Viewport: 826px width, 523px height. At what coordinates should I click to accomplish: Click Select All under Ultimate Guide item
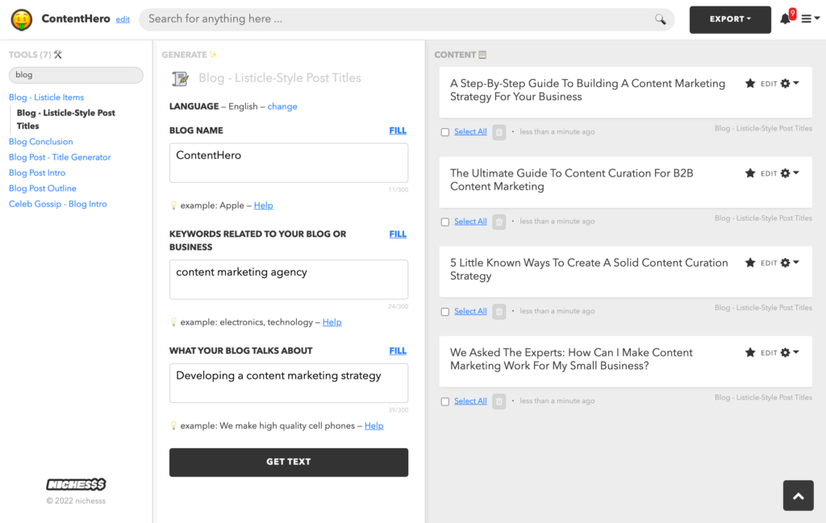point(470,222)
